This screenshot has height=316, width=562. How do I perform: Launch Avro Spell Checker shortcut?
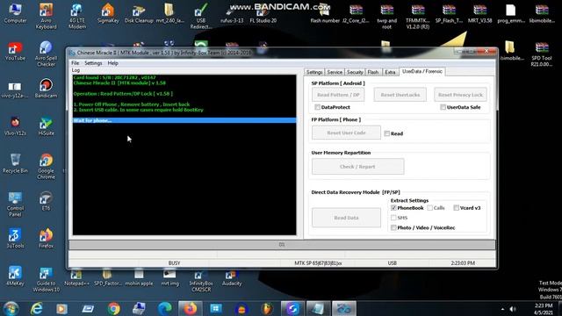(x=46, y=54)
